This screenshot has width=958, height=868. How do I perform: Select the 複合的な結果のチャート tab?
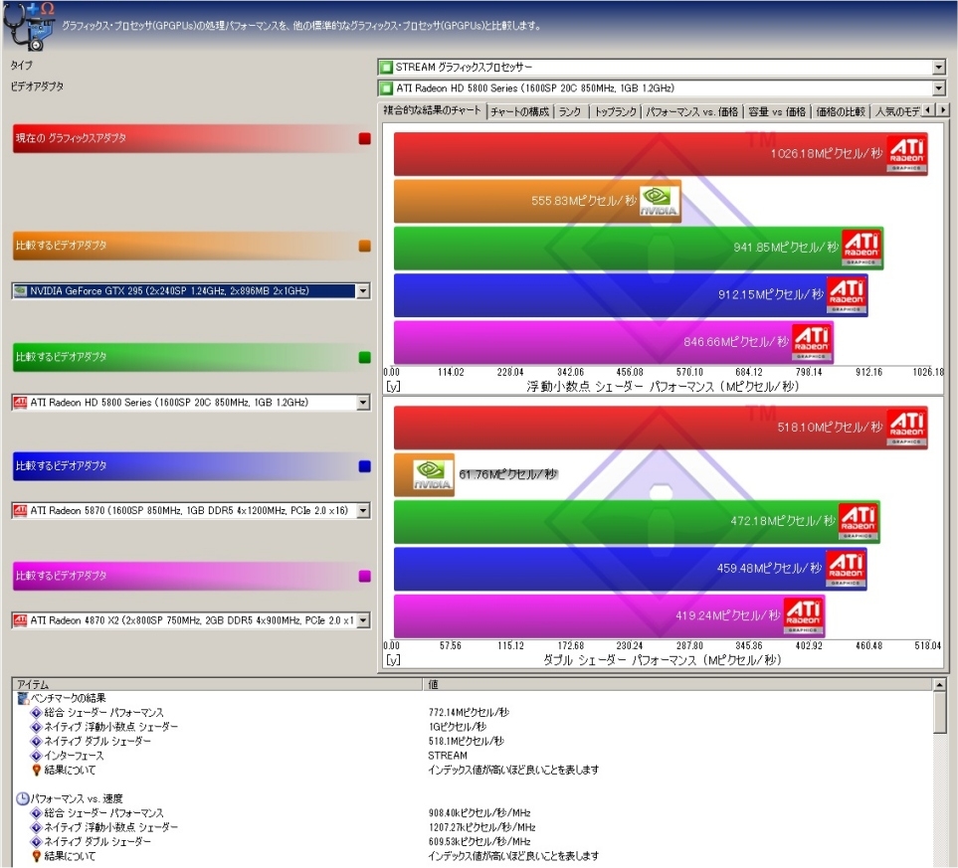[432, 110]
